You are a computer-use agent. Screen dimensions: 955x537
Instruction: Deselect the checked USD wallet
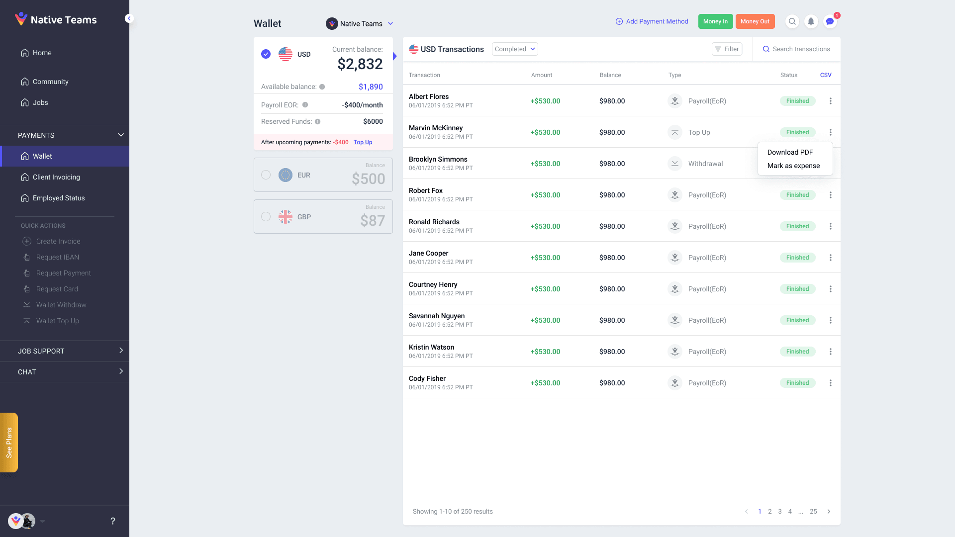click(x=266, y=54)
